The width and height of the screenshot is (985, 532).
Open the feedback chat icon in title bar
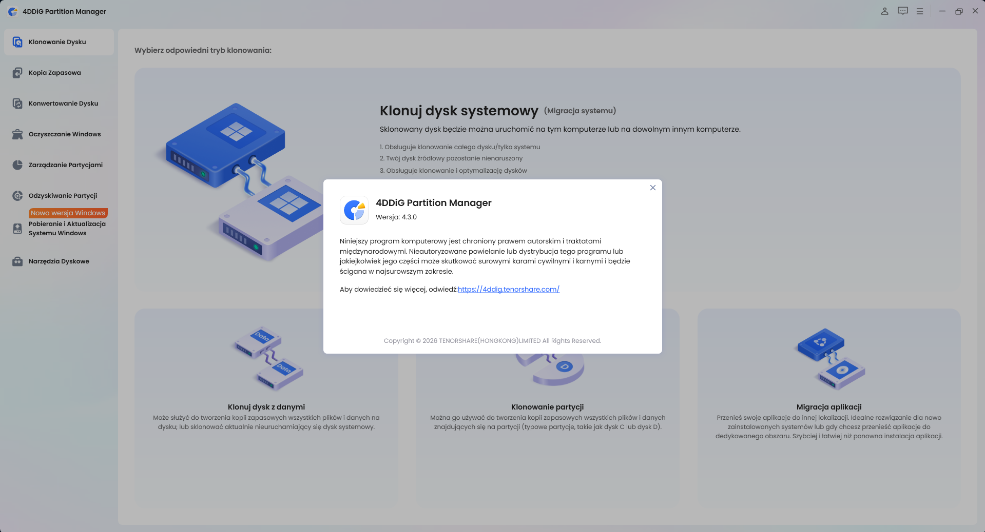pyautogui.click(x=903, y=11)
